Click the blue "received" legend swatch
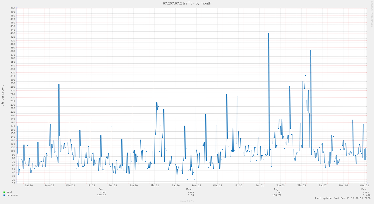This screenshot has width=374, height=204. (4, 195)
